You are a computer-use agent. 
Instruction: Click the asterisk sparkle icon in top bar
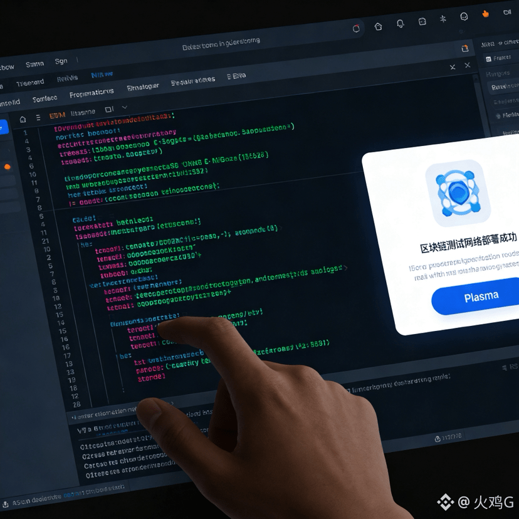[443, 19]
